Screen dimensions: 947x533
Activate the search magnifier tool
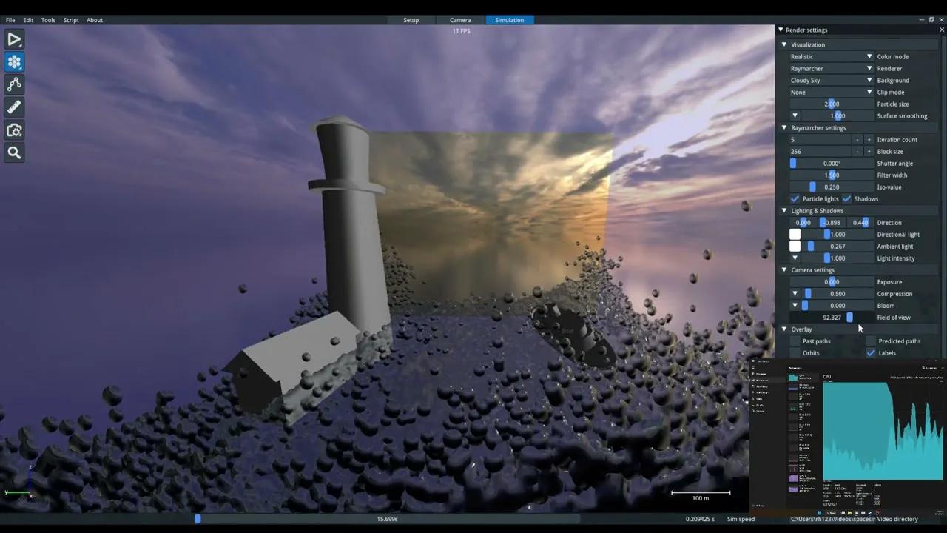[14, 152]
